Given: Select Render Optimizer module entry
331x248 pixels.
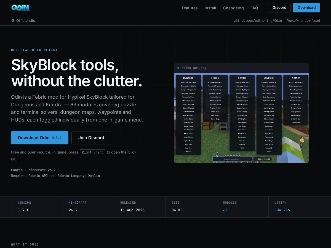Looking at the screenshot, I should click(242, 93).
